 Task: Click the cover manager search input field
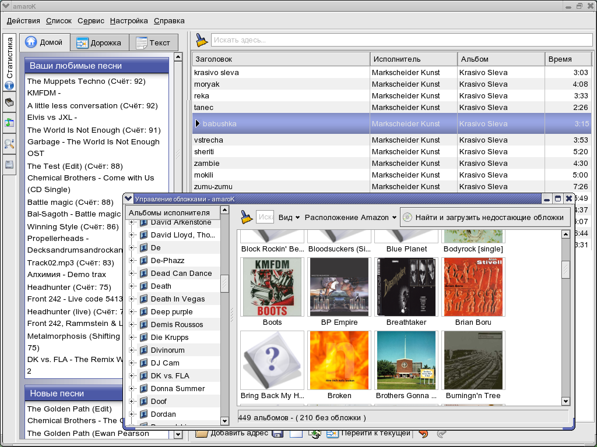click(x=265, y=217)
